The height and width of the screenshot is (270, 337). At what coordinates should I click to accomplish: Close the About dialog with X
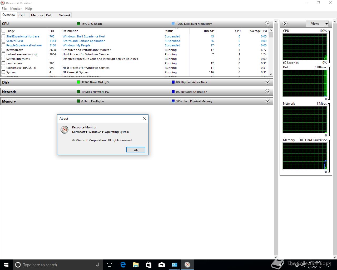coord(144,118)
